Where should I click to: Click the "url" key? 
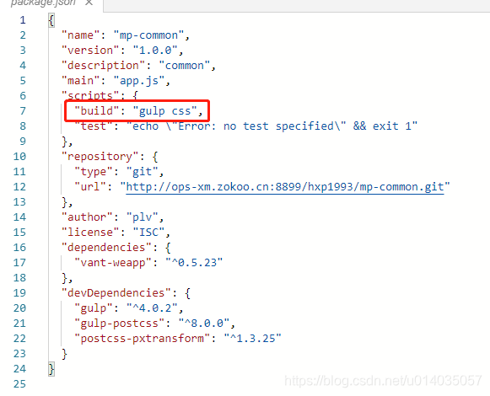pyautogui.click(x=90, y=187)
